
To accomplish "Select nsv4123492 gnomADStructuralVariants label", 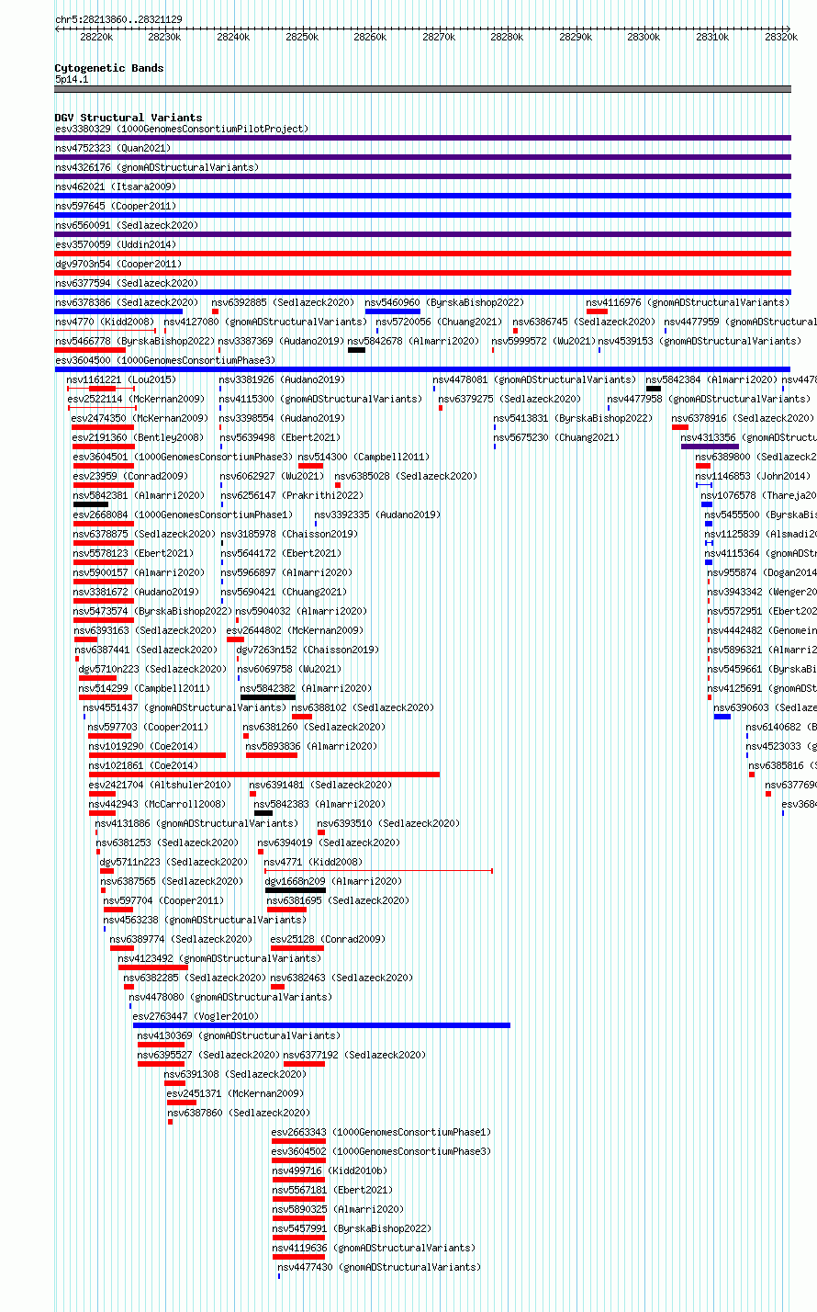I will pos(220,958).
